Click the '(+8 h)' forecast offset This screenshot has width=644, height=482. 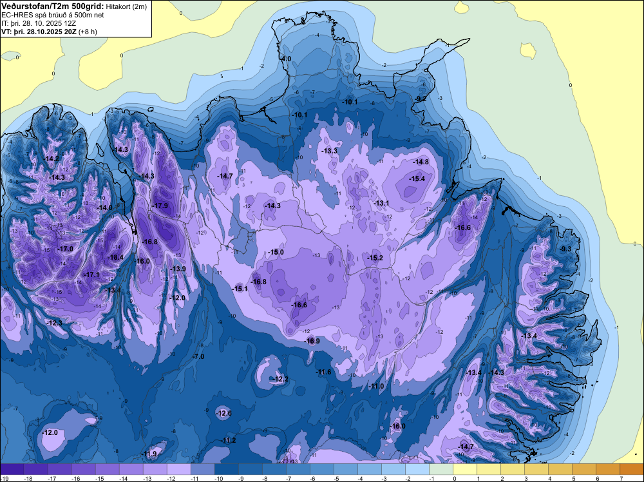click(x=88, y=32)
